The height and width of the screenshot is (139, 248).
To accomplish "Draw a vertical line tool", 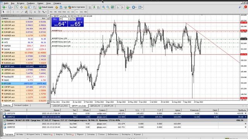I will pos(13,12).
